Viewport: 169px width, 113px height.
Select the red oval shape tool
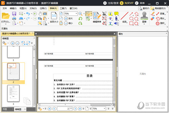[131, 19]
